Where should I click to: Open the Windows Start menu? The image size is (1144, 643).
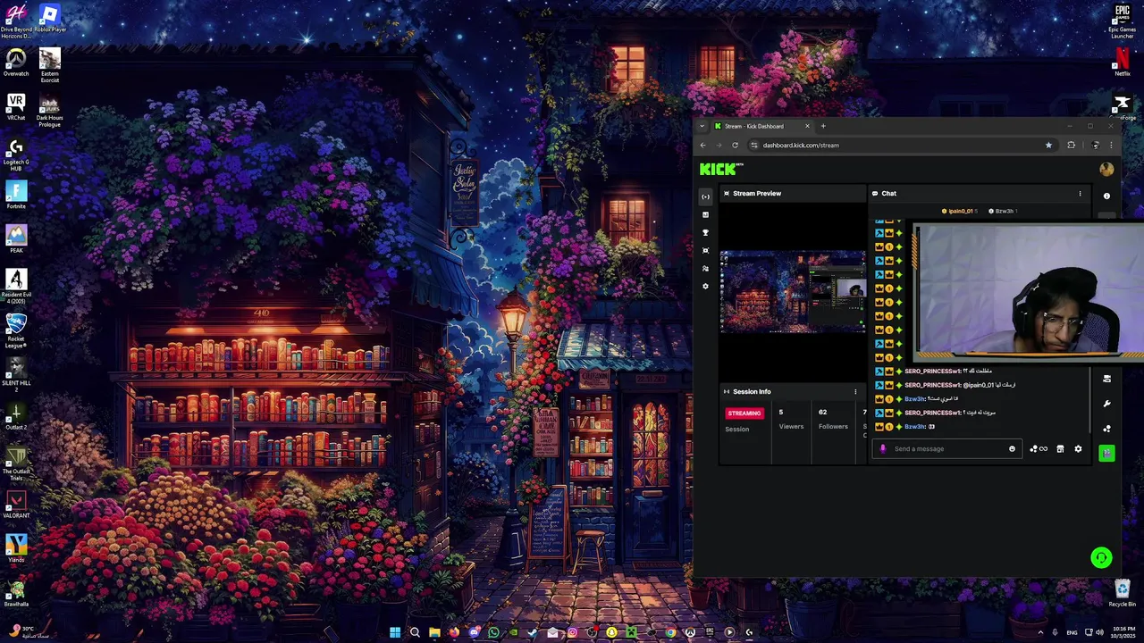click(x=395, y=632)
